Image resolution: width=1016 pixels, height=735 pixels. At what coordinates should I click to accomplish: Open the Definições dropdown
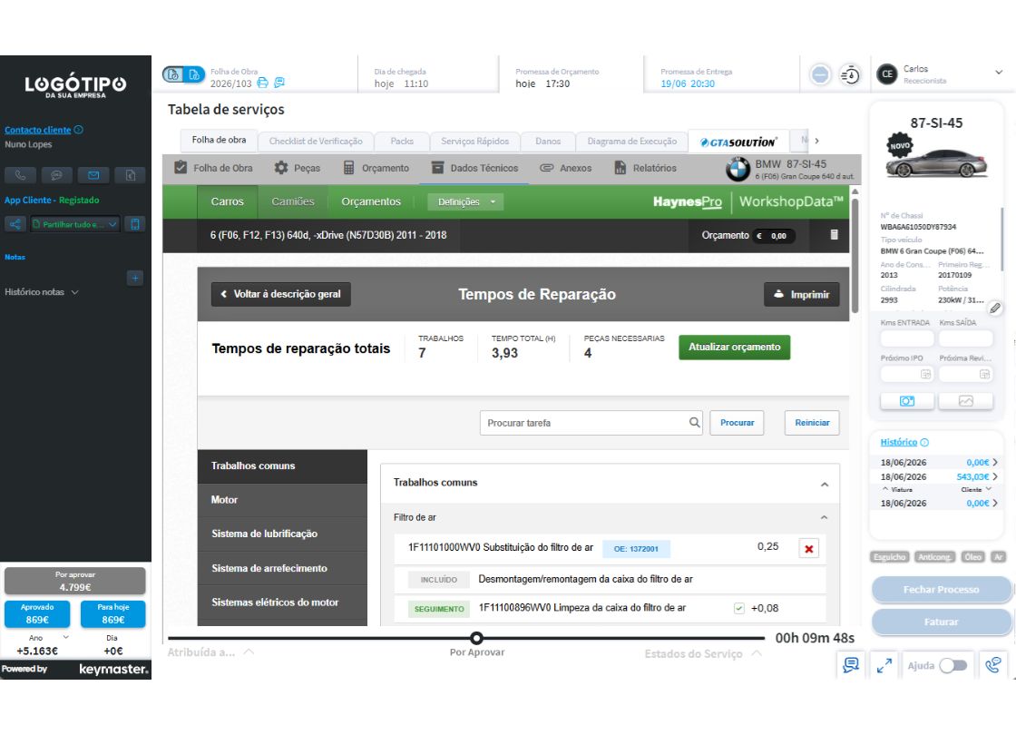(465, 201)
